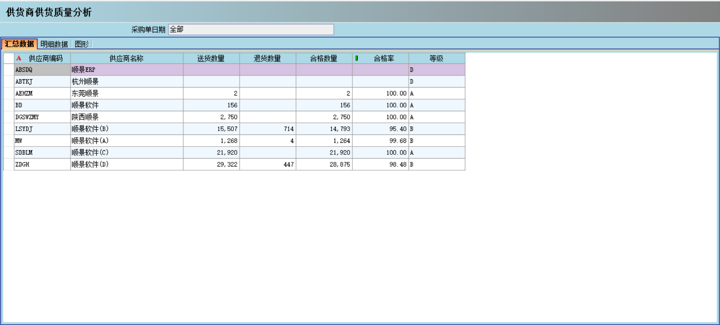Select supplier code ZDGH cell
The image size is (720, 325).
pos(42,165)
